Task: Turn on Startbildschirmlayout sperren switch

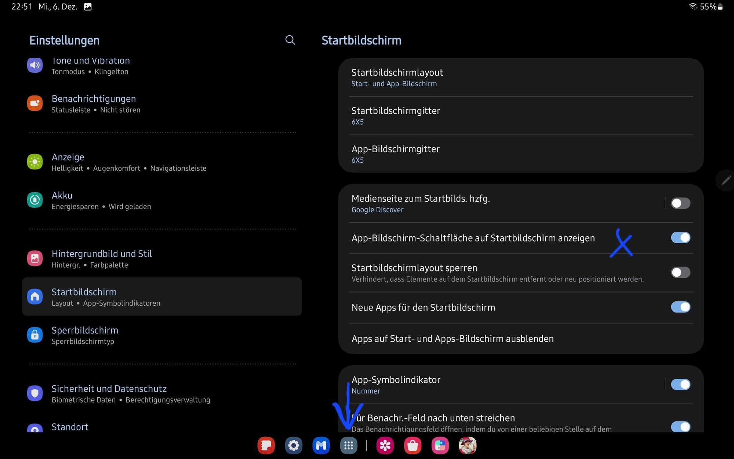Action: coord(680,272)
